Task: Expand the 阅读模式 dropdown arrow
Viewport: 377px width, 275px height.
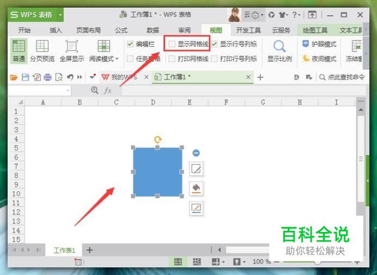Action: point(117,59)
